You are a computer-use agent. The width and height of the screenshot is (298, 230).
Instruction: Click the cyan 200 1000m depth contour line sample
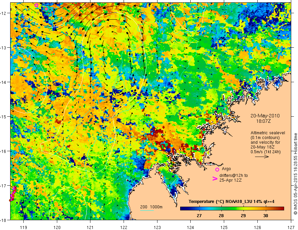point(147,210)
